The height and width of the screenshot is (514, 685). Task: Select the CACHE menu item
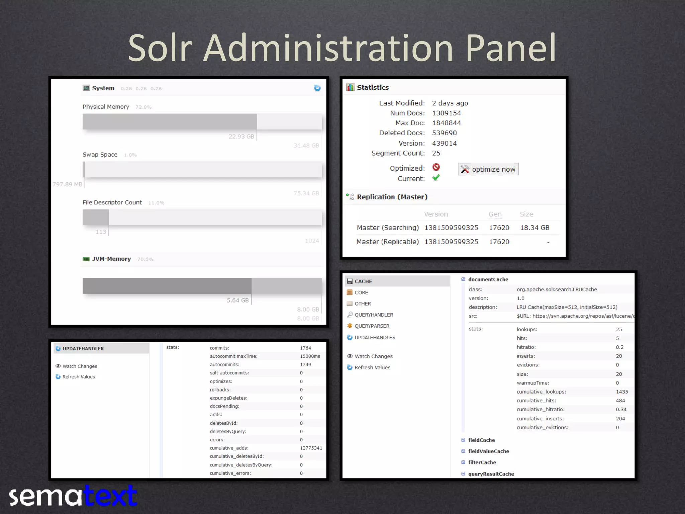pyautogui.click(x=397, y=281)
